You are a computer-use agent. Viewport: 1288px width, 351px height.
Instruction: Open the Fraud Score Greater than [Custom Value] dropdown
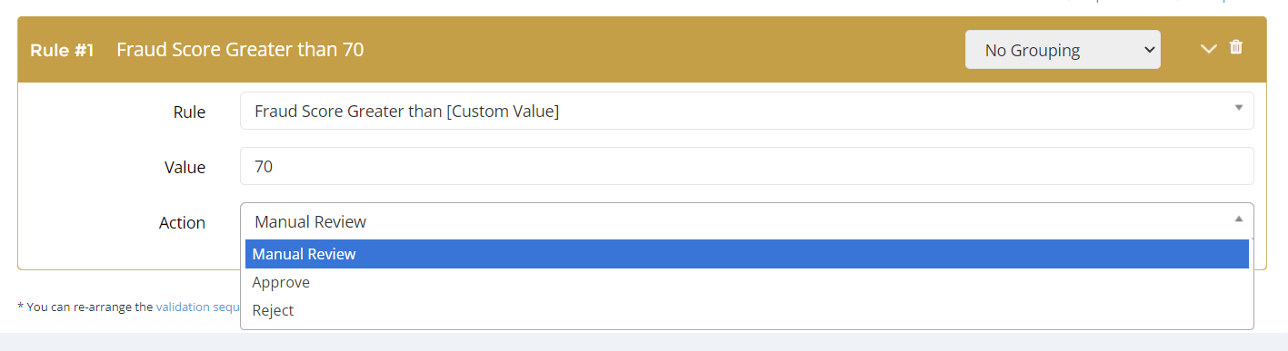[x=746, y=111]
